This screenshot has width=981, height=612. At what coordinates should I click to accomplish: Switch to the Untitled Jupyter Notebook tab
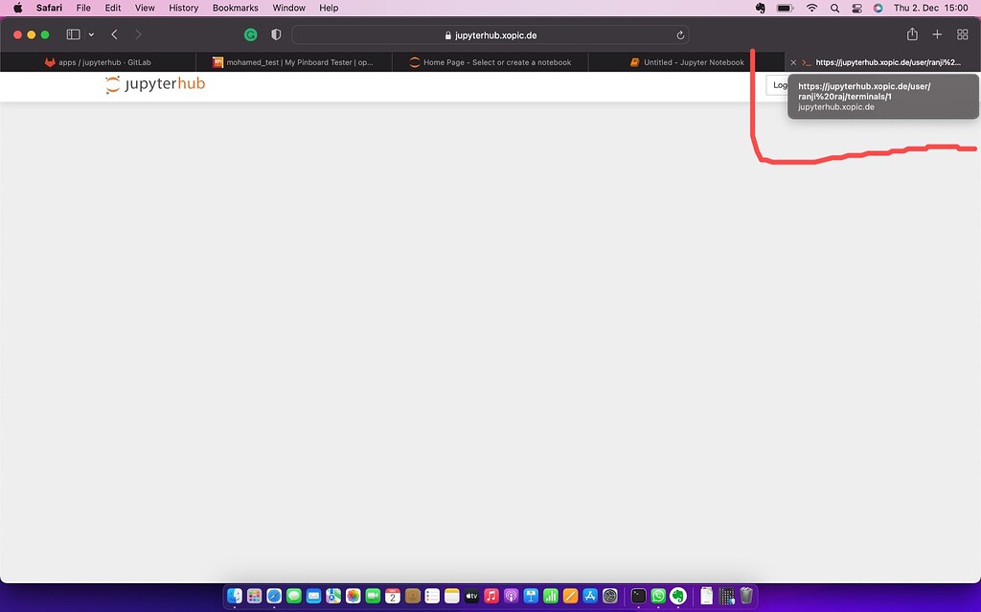[x=688, y=61]
